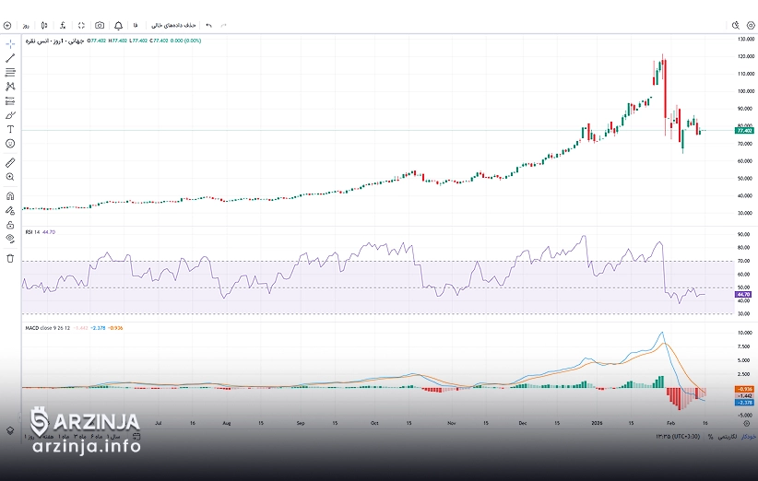This screenshot has height=481, width=758.
Task: Select the trend line drawing tool
Action: pos(10,57)
